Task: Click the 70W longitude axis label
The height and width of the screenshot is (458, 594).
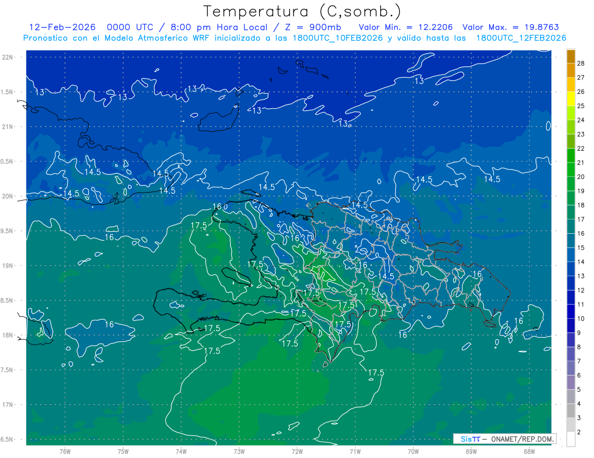Action: tap(413, 452)
